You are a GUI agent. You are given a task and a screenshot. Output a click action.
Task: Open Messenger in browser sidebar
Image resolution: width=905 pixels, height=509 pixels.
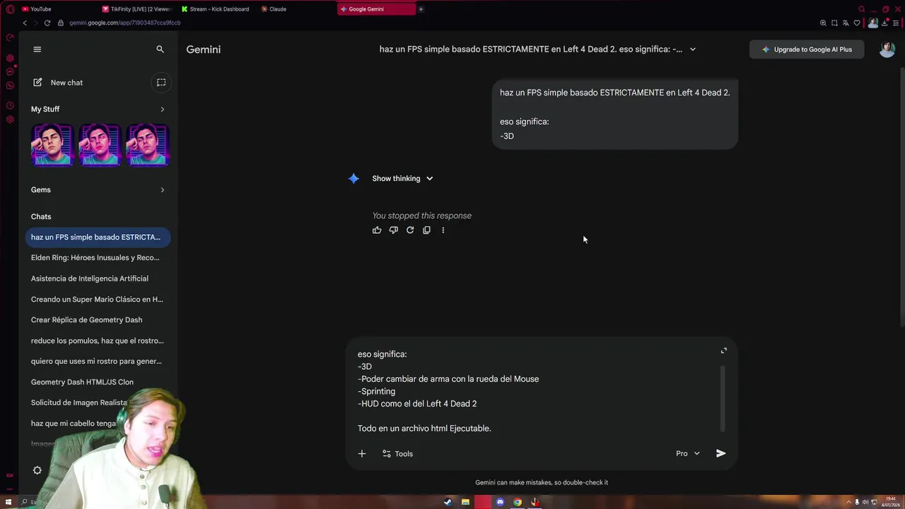(x=10, y=71)
